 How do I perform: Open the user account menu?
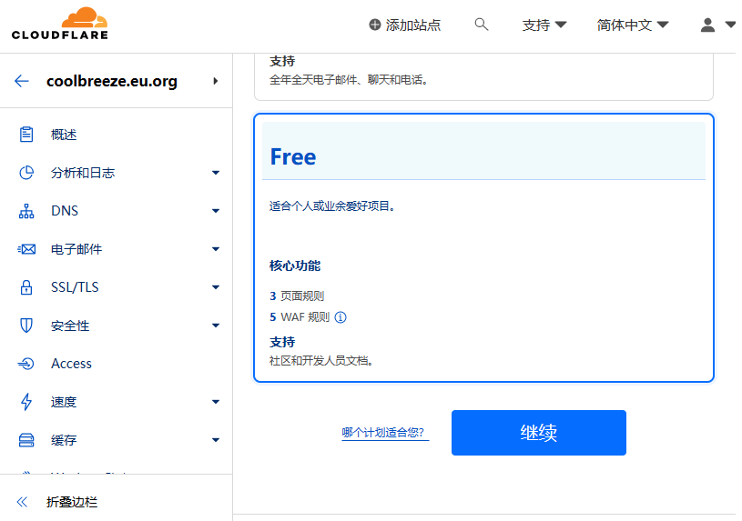[x=717, y=25]
